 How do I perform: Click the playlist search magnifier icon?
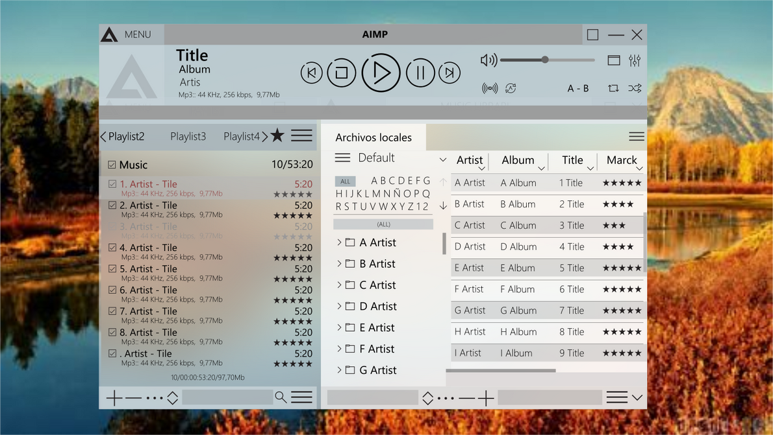click(x=281, y=397)
